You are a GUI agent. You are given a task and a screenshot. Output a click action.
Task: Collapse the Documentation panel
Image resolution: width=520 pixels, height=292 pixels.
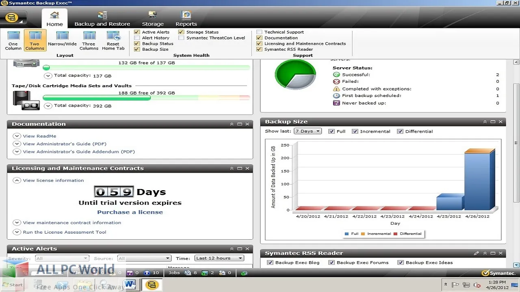pyautogui.click(x=232, y=124)
